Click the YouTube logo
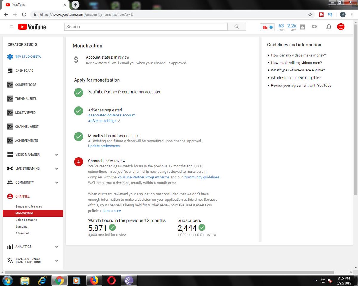 [x=32, y=27]
